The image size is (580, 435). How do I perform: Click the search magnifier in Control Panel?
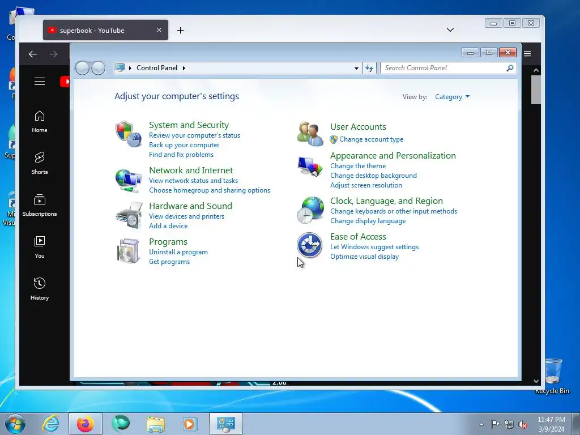[510, 68]
